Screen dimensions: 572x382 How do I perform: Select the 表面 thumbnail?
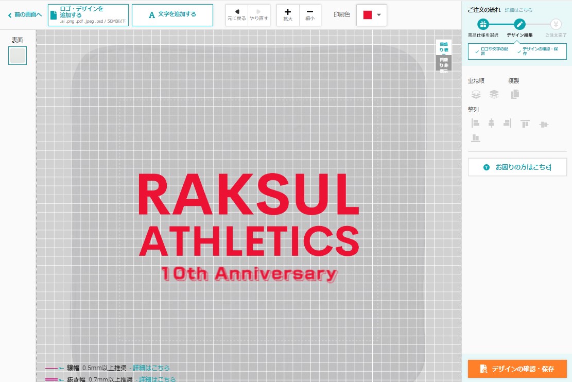[18, 56]
